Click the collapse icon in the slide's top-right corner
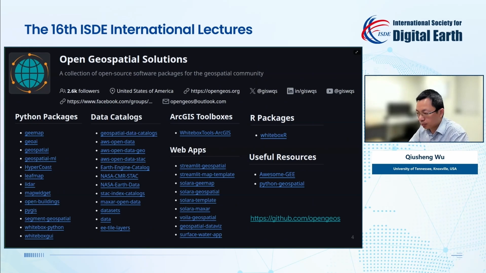The image size is (486, 273). pyautogui.click(x=357, y=52)
